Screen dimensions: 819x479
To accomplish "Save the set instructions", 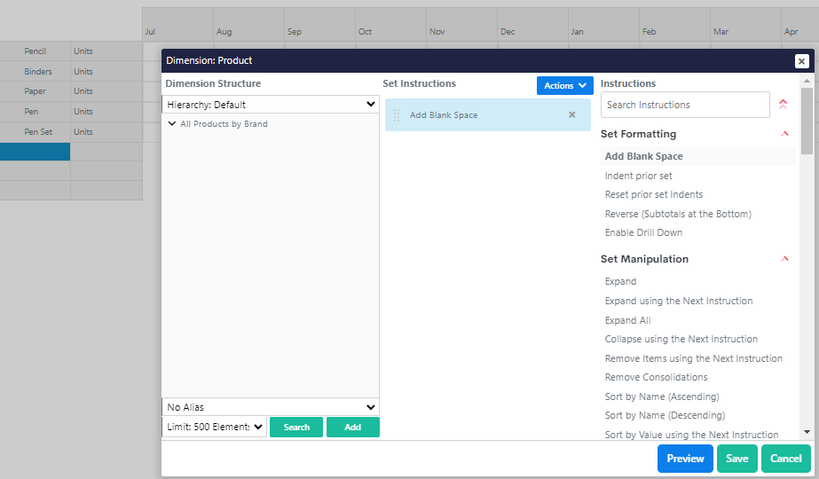I will tap(736, 459).
